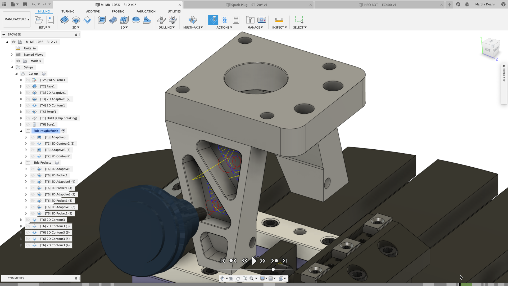Collapse the Side rough/finish folder
Screen dimensions: 508x286
(21, 131)
